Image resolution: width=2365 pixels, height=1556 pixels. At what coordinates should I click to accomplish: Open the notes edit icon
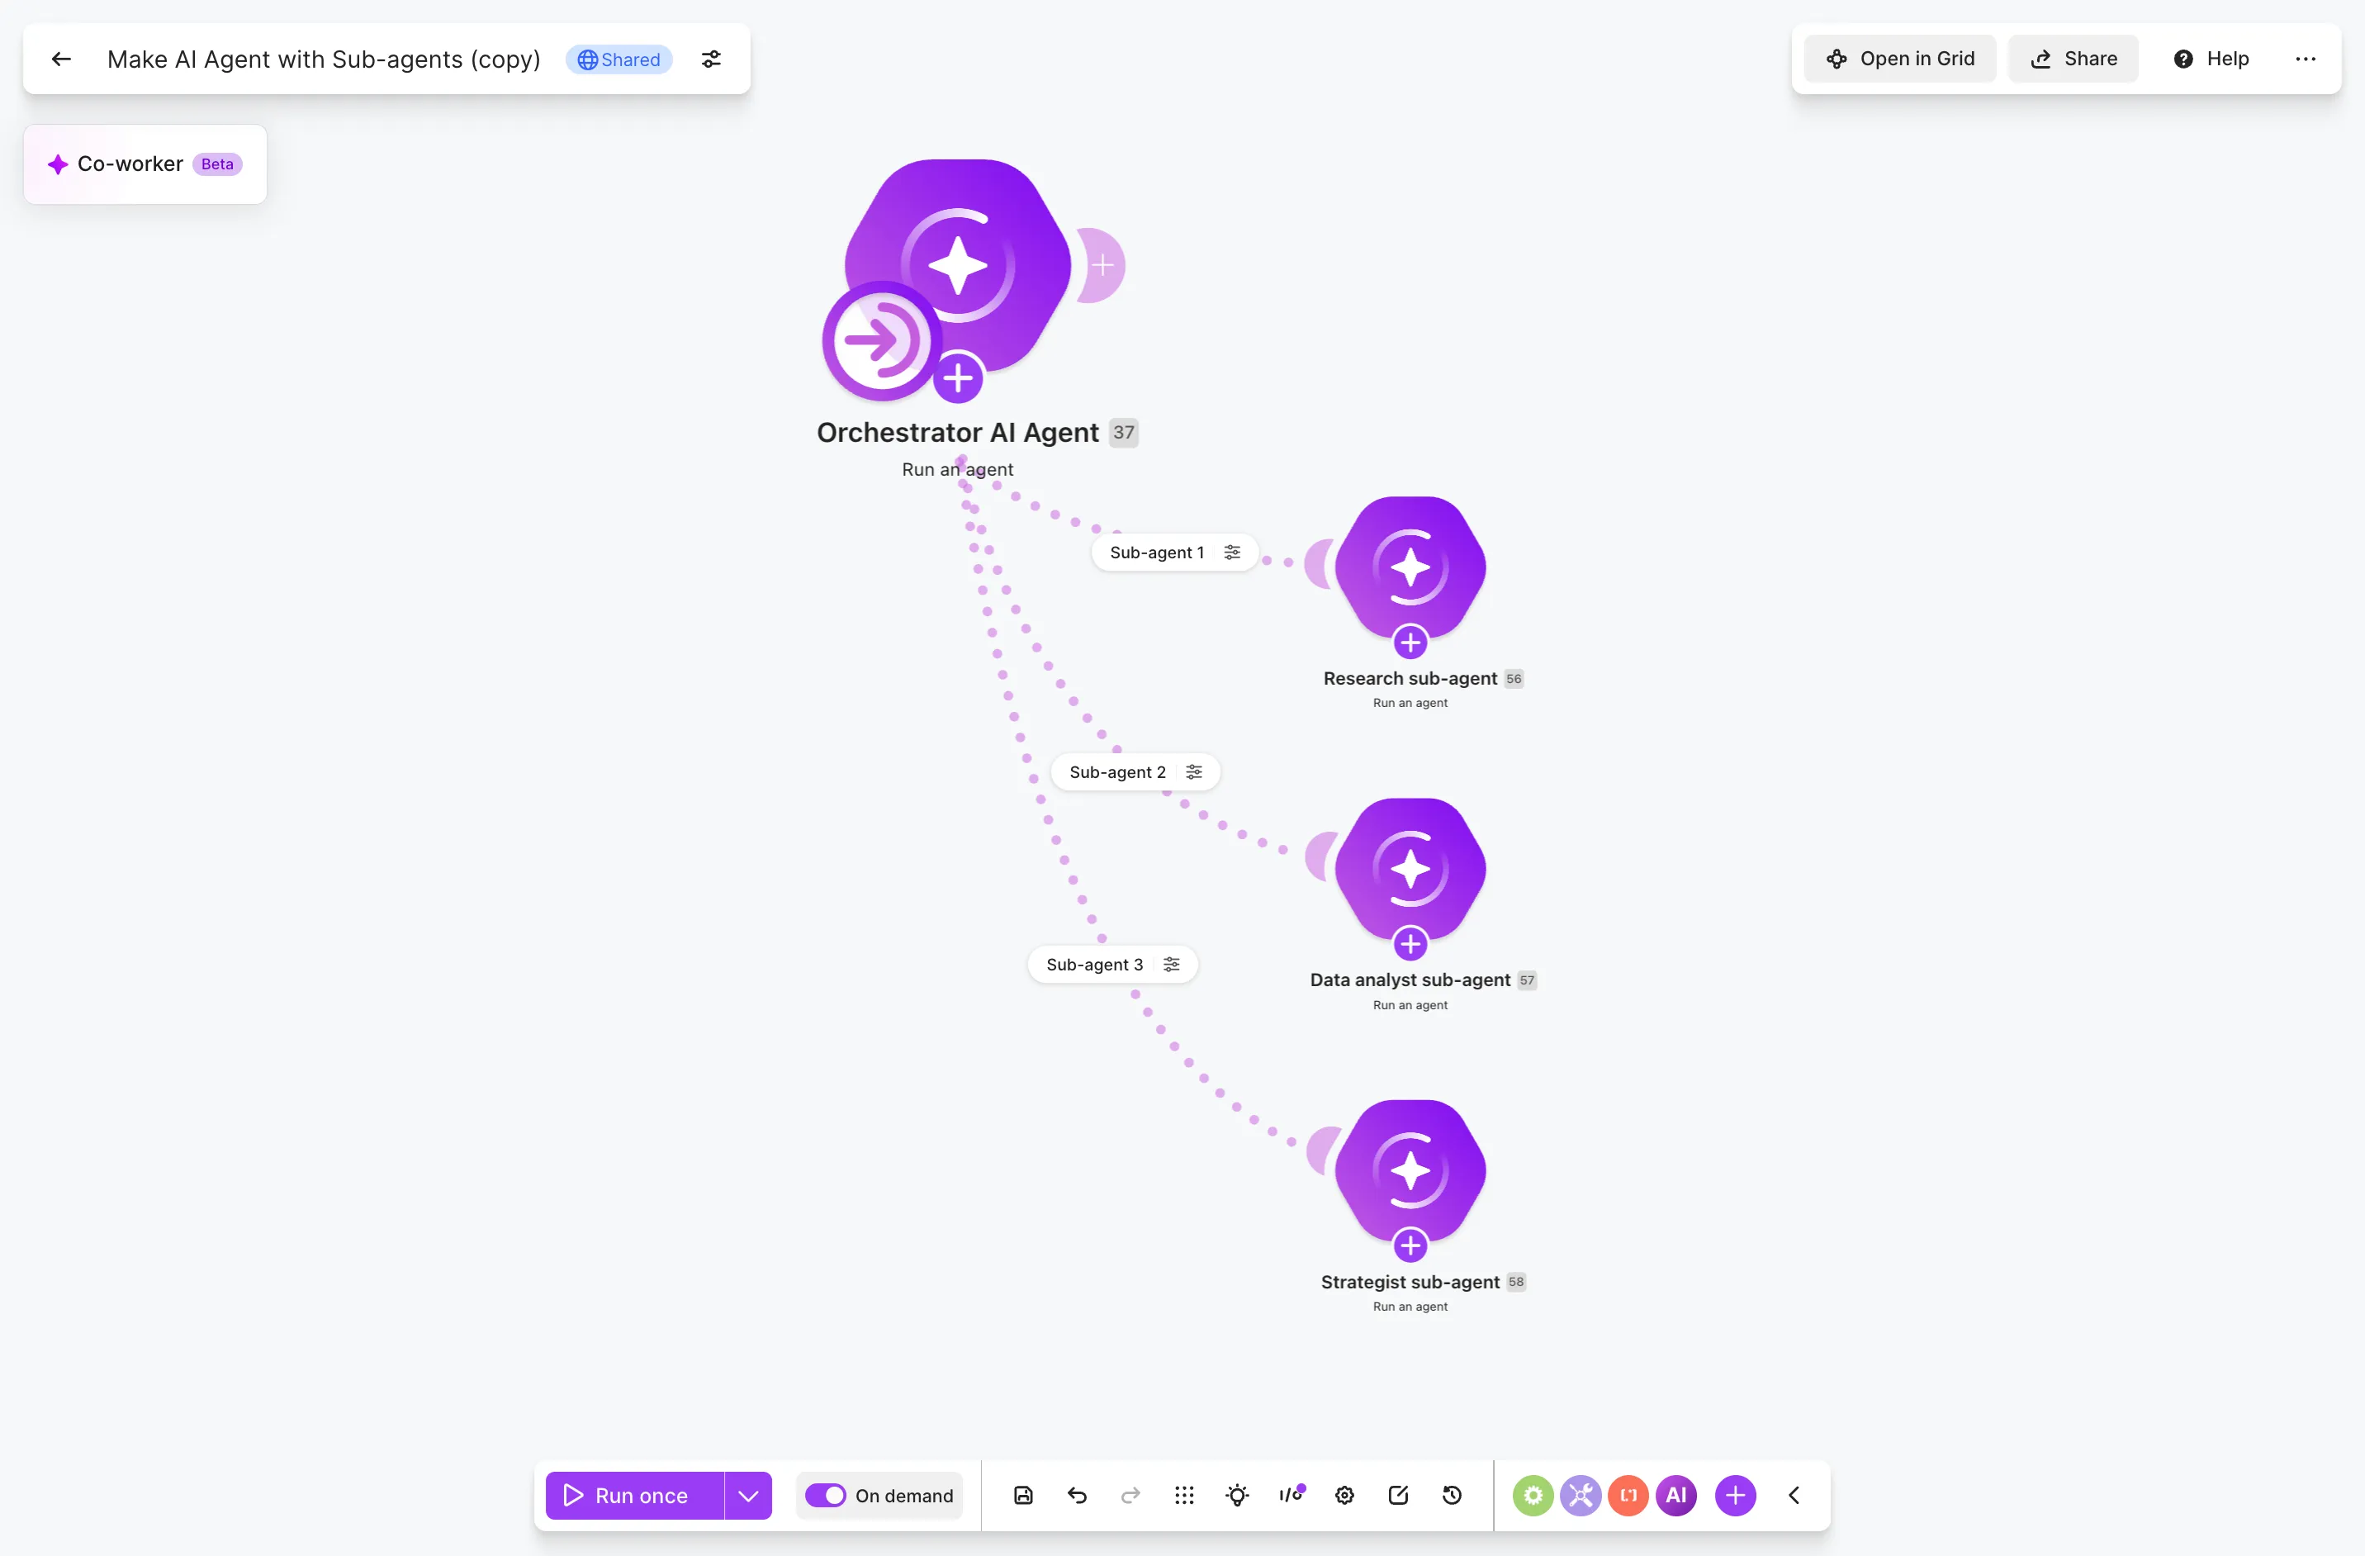1398,1496
